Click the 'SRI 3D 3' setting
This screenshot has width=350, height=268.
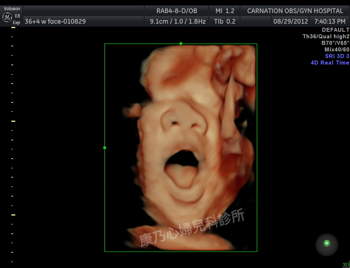(x=337, y=56)
